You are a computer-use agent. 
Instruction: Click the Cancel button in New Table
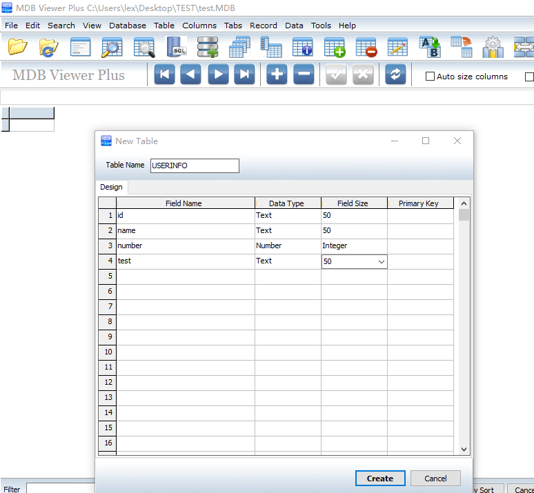click(435, 479)
